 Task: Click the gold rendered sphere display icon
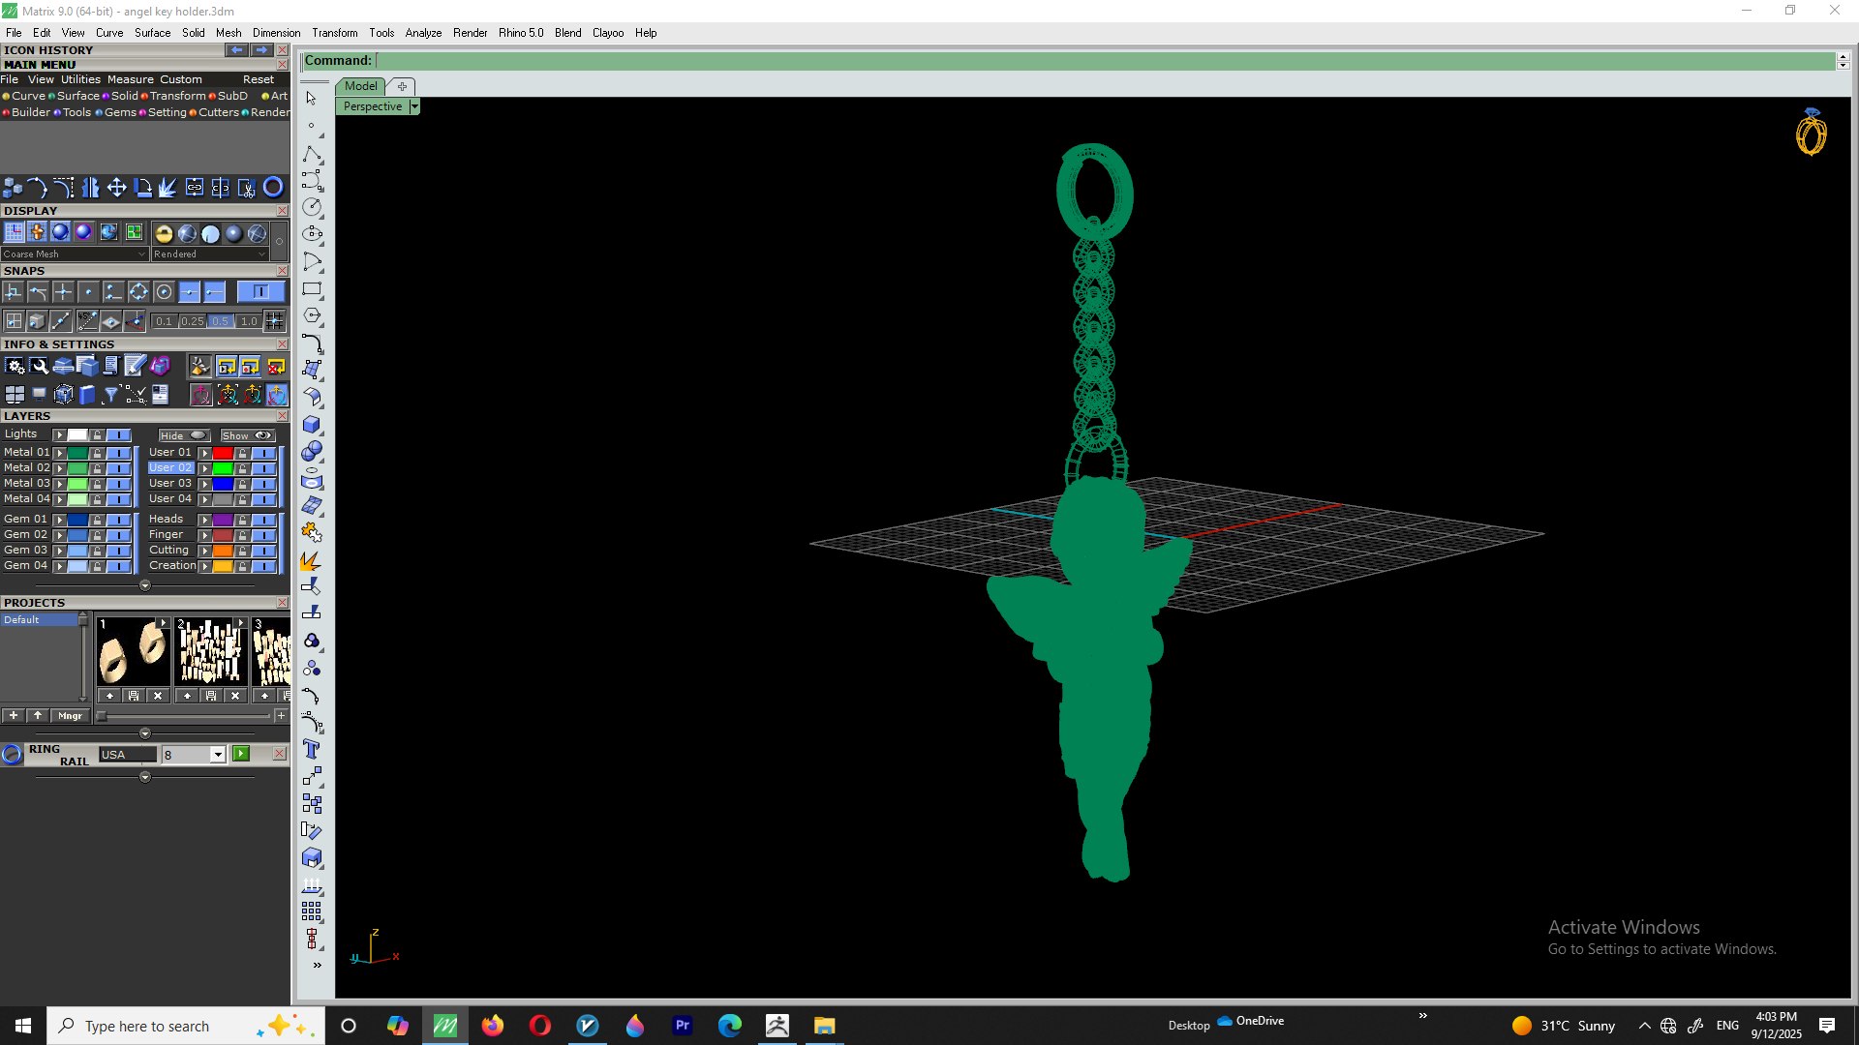pyautogui.click(x=164, y=233)
